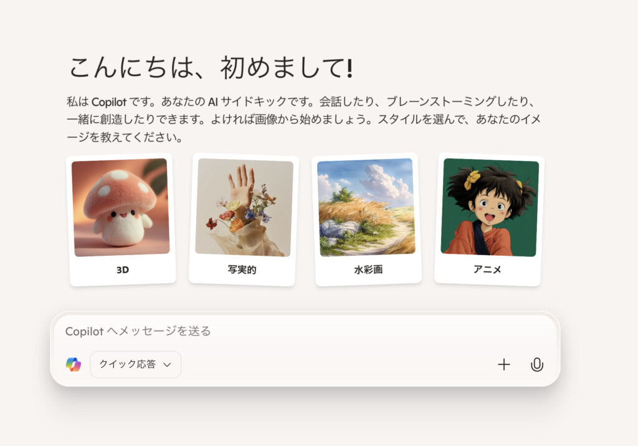The image size is (638, 446).
Task: Select the felt mushroom 3D image
Action: (x=120, y=207)
